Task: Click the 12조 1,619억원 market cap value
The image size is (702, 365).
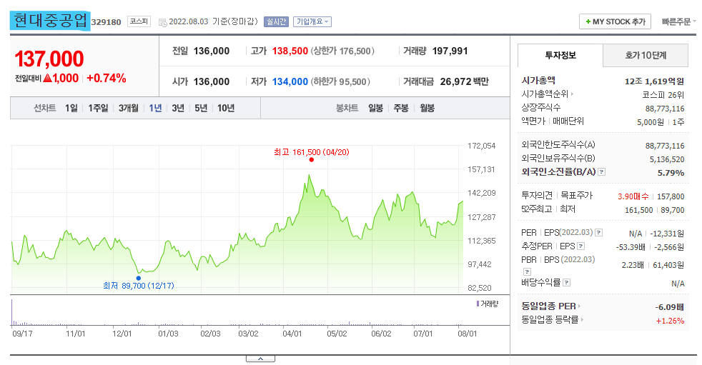Action: tap(655, 81)
